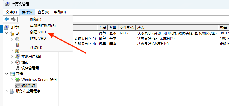The image size is (229, 106).
Task: Click the 设备管理器 device icon
Action: coord(18,68)
